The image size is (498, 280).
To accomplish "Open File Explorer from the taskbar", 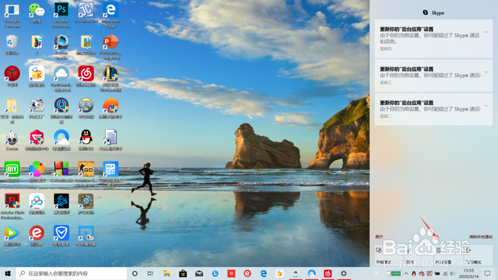I will pos(167,274).
